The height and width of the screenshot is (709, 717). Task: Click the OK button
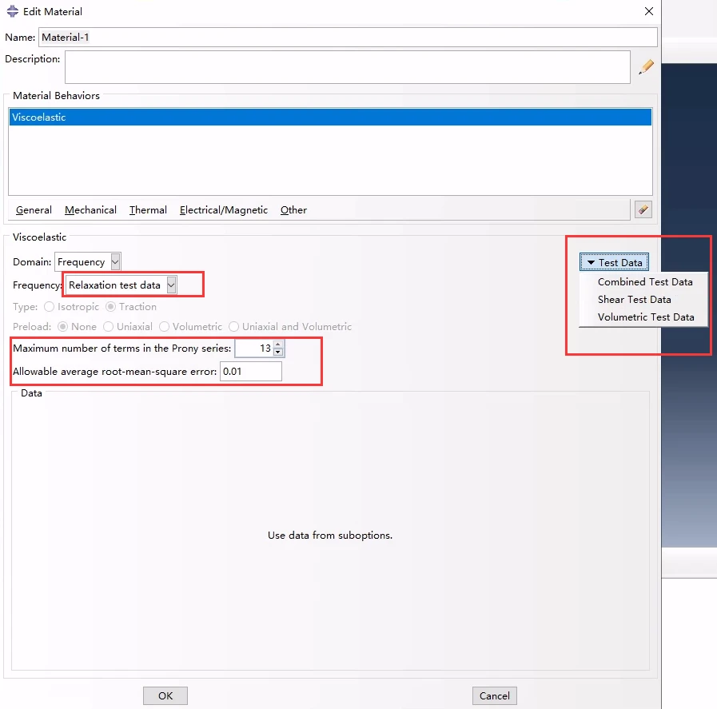(x=165, y=695)
